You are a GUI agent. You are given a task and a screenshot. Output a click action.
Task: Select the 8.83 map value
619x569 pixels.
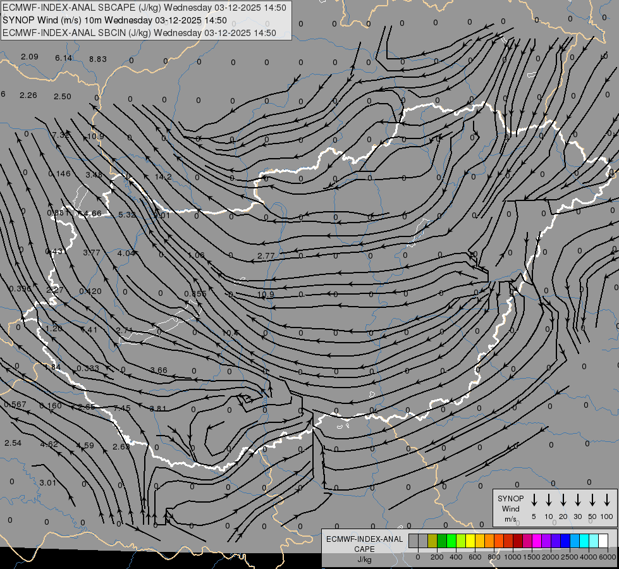click(97, 59)
